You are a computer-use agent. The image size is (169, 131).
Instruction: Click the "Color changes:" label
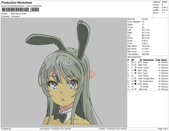click(x=134, y=22)
